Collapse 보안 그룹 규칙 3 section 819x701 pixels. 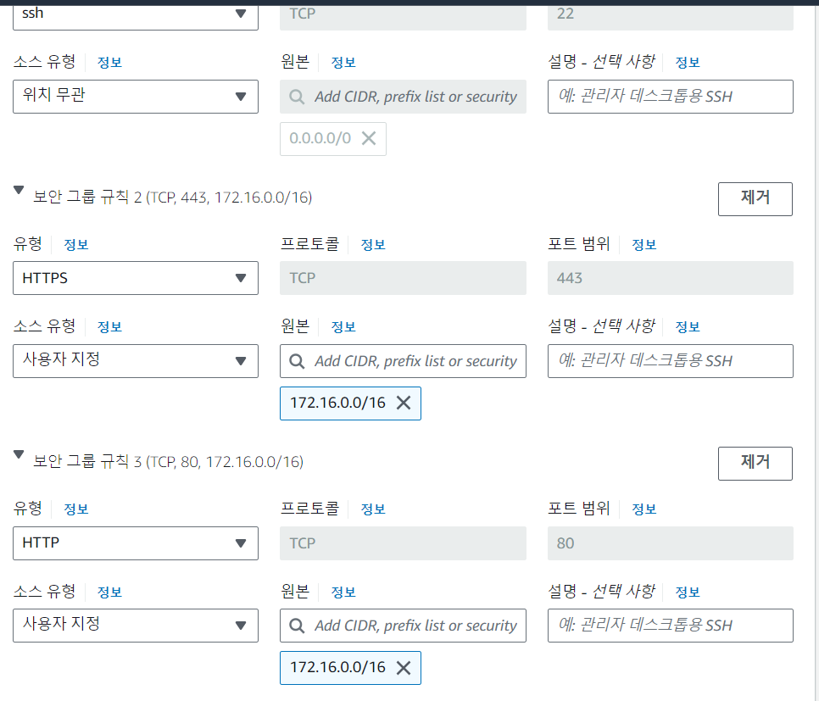[18, 456]
